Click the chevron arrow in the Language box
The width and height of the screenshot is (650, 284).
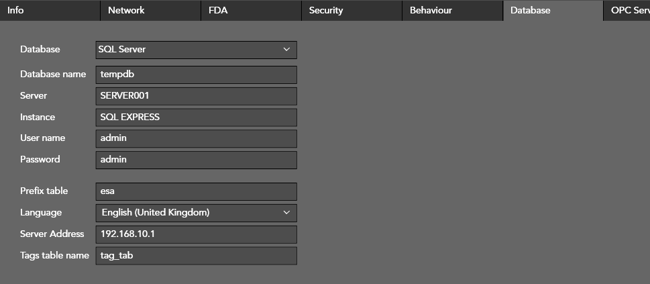[x=286, y=213]
